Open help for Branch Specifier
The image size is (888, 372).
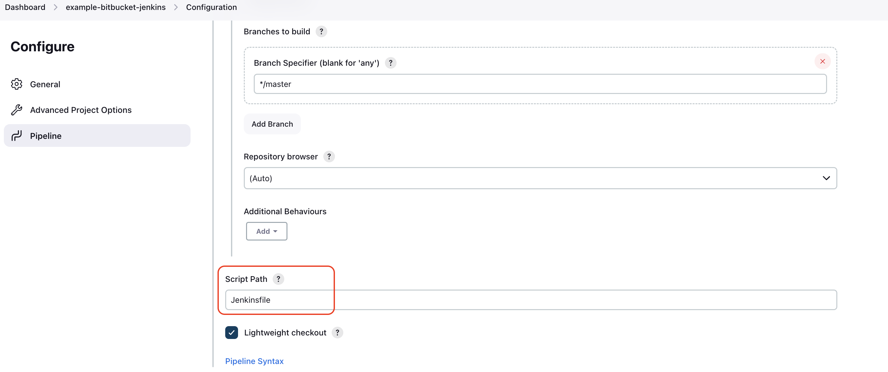click(x=390, y=63)
